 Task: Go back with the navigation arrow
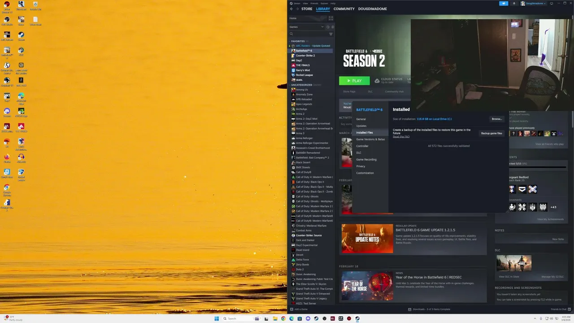(291, 9)
